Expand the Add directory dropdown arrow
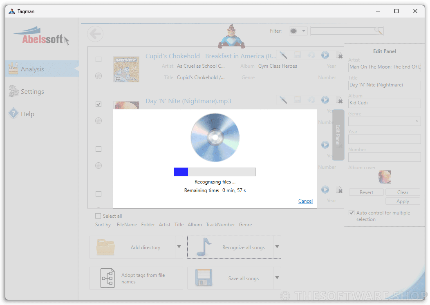430x305 pixels. point(179,247)
